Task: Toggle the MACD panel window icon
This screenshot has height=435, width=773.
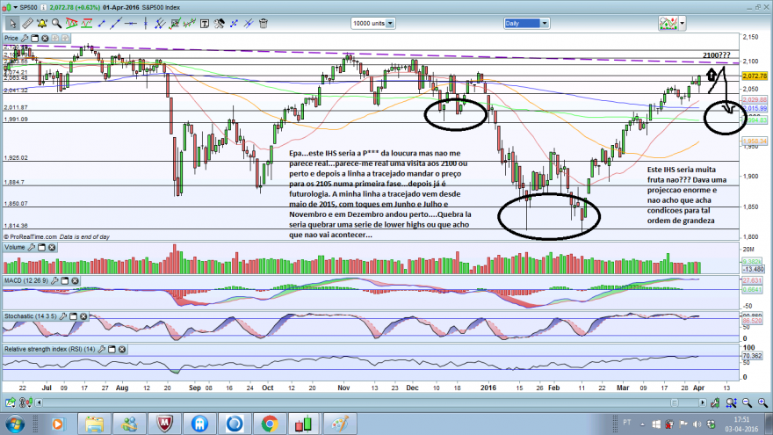Action: point(65,280)
